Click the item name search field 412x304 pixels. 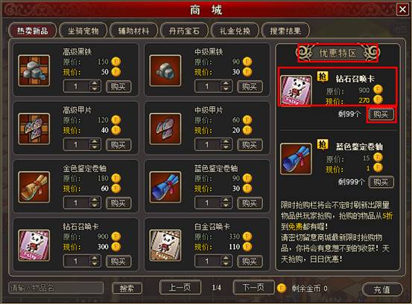pos(56,288)
